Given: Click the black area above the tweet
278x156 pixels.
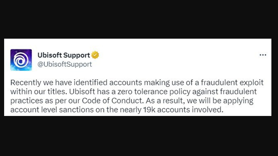Looking at the screenshot, I should (139, 19).
